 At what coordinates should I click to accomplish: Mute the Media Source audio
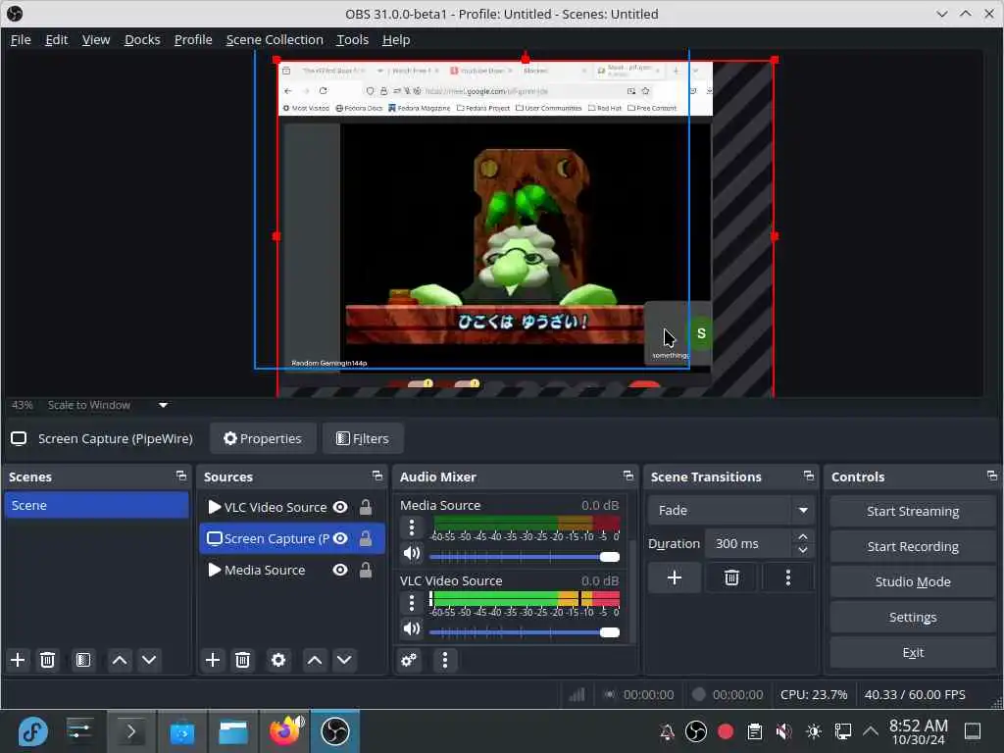click(x=412, y=554)
